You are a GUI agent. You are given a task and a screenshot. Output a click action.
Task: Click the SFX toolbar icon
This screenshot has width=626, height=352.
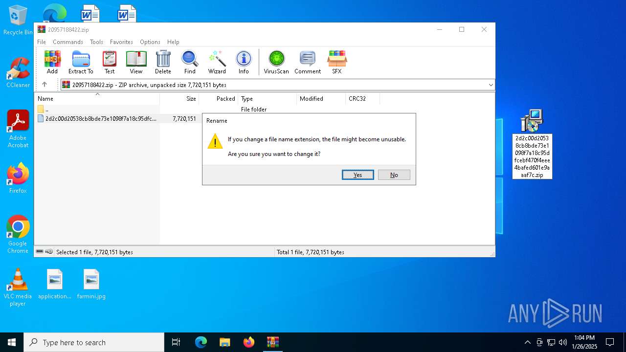pyautogui.click(x=337, y=62)
